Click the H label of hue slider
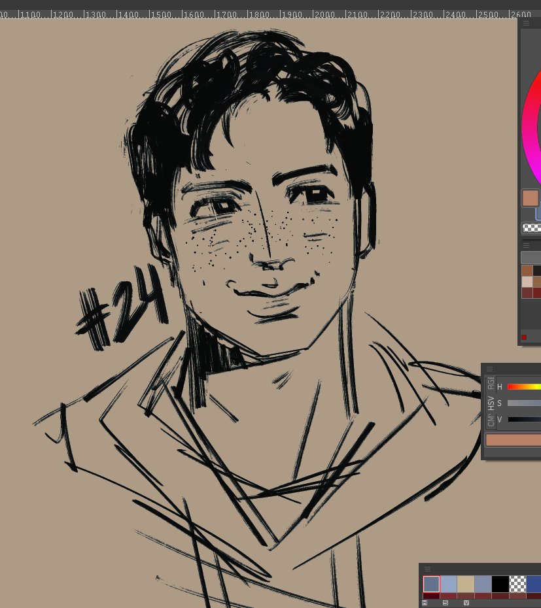Screen dimensions: 541x608 (500, 387)
